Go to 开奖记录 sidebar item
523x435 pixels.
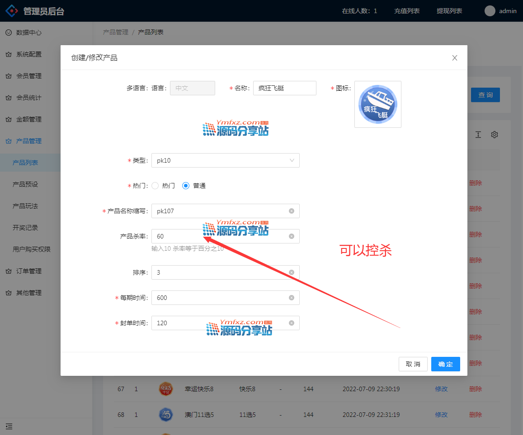25,228
